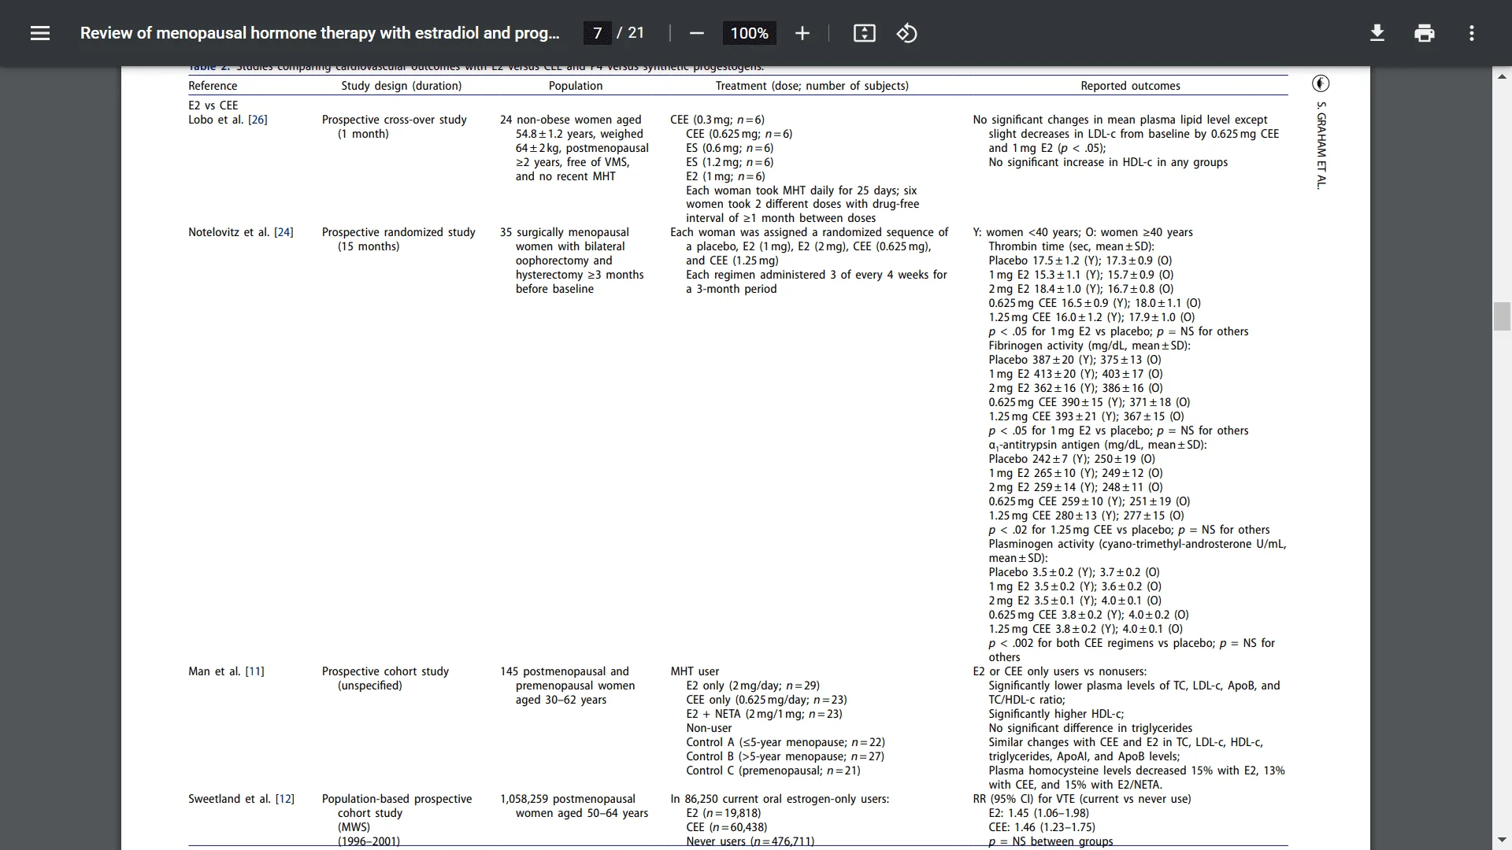Screen dimensions: 1512x850
Task: Click the line 'E2: 1.45 (1.06–1.98)'
Action: click(1039, 813)
